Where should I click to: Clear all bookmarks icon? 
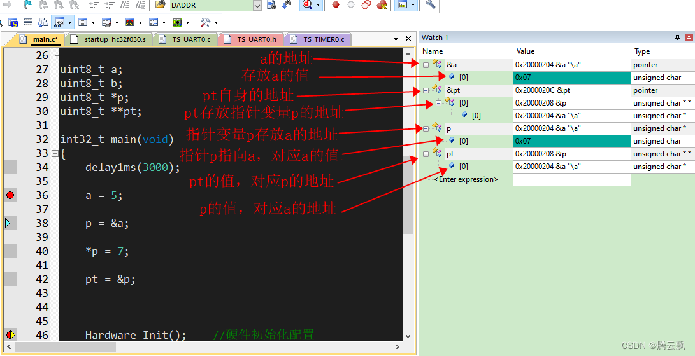coord(75,5)
